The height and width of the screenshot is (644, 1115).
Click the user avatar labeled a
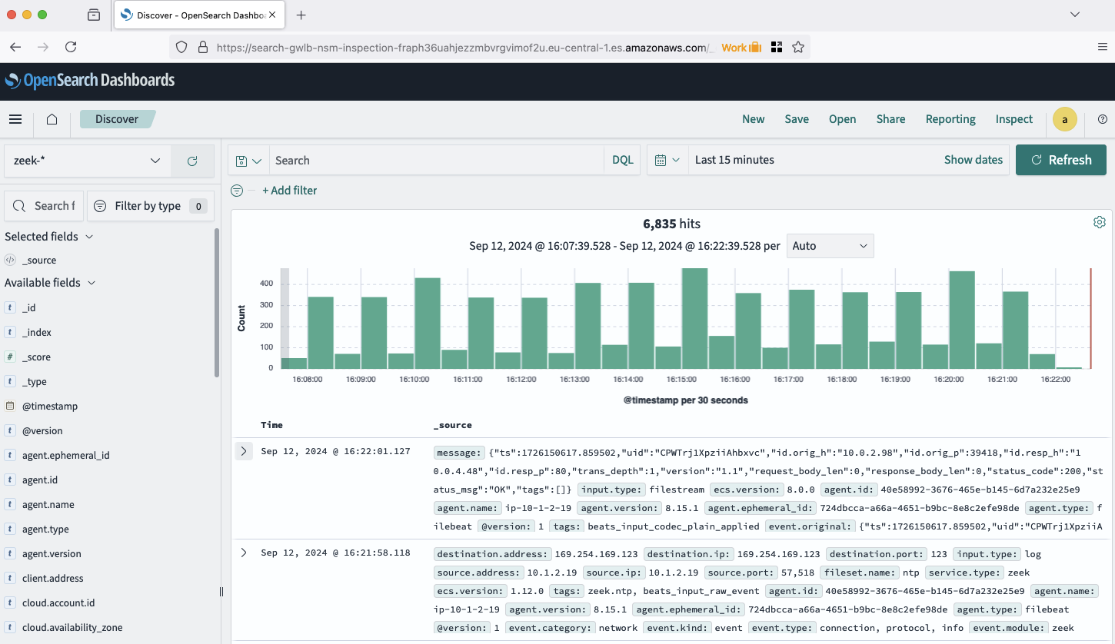(1065, 119)
